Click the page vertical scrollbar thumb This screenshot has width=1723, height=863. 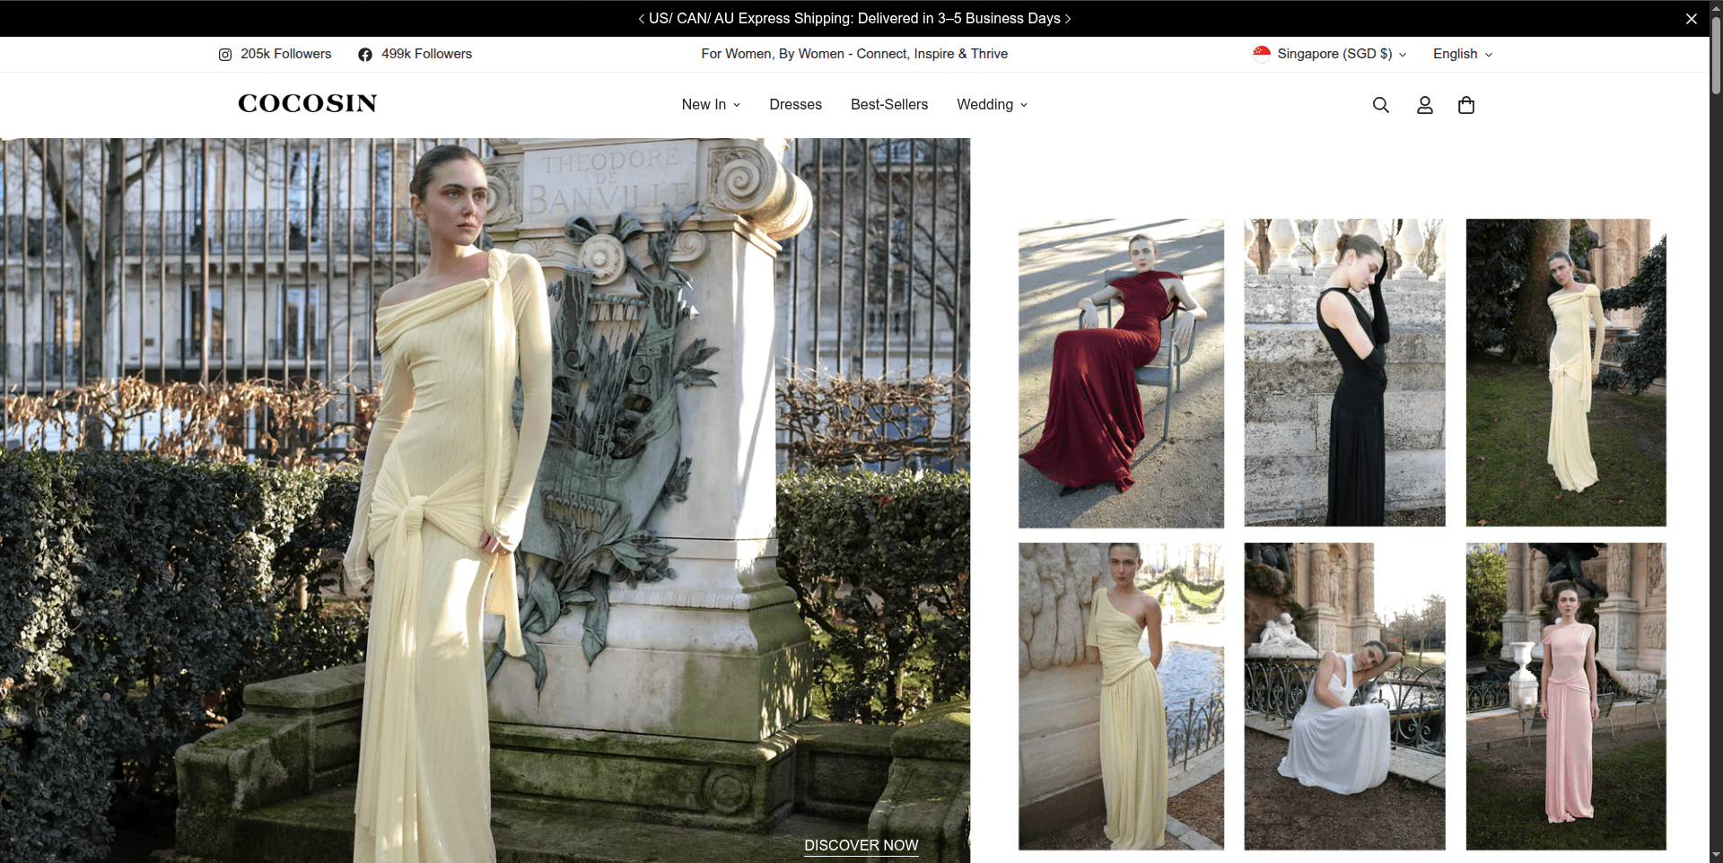pos(1716,54)
